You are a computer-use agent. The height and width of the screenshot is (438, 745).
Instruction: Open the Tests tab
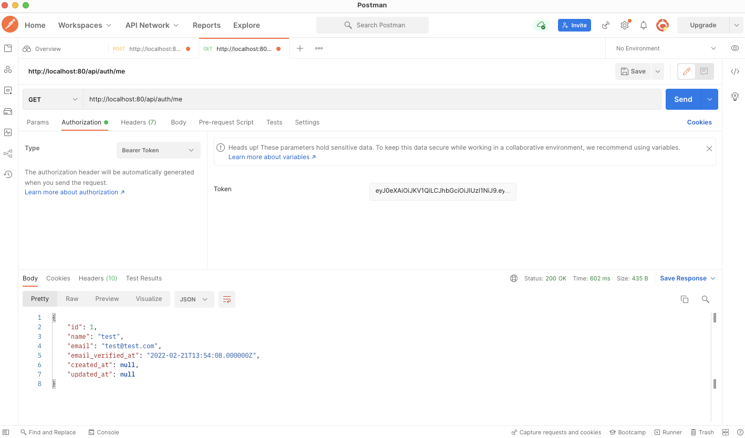[274, 122]
